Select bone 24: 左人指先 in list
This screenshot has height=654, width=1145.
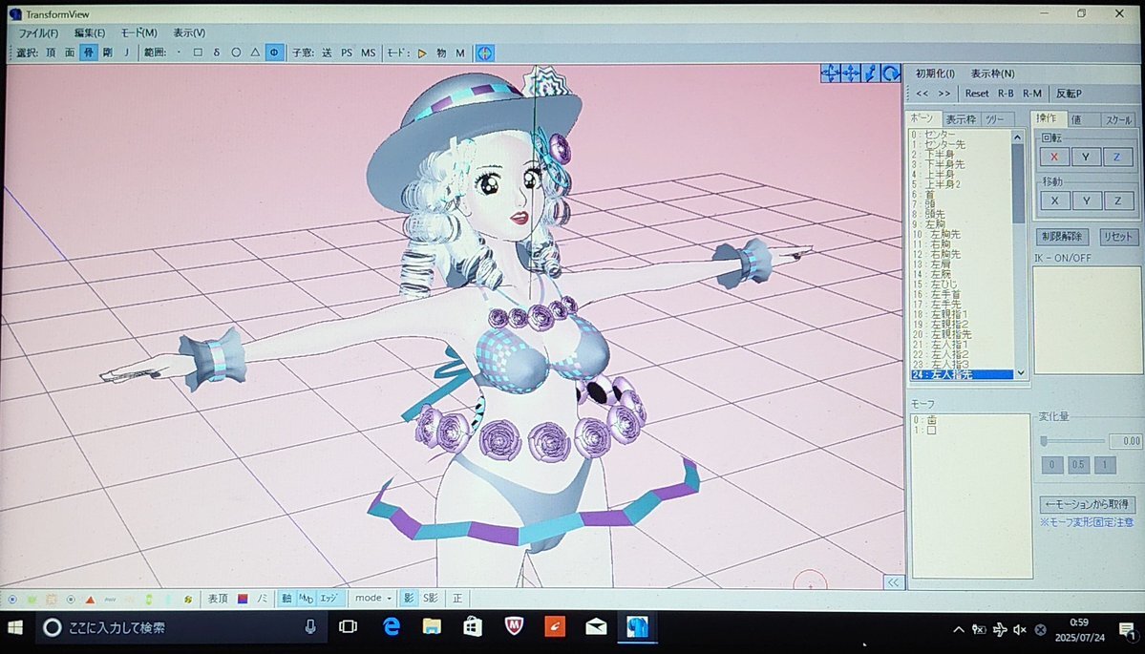(962, 374)
